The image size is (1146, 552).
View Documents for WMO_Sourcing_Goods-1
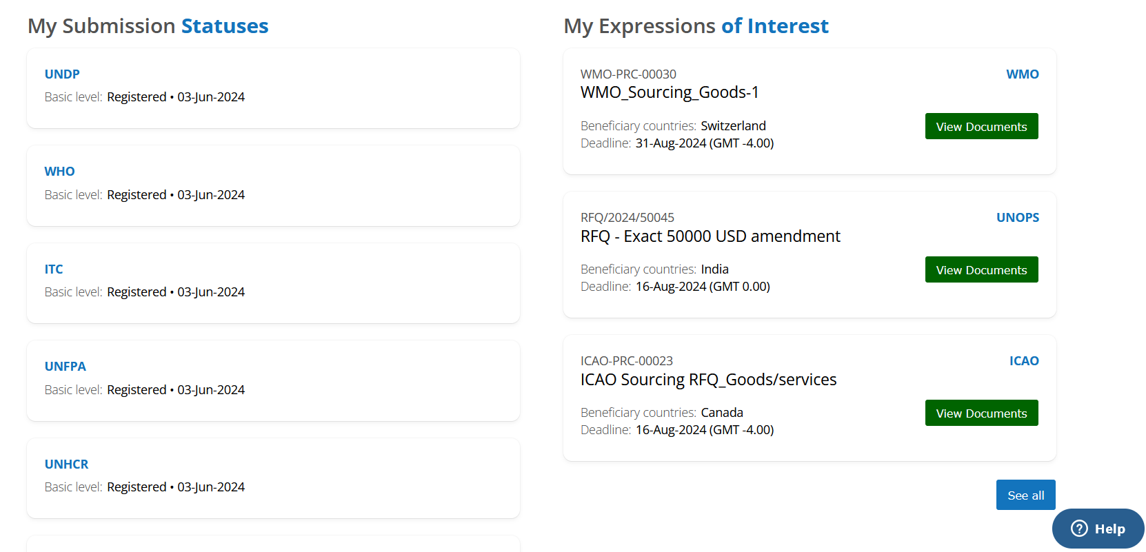pos(981,126)
